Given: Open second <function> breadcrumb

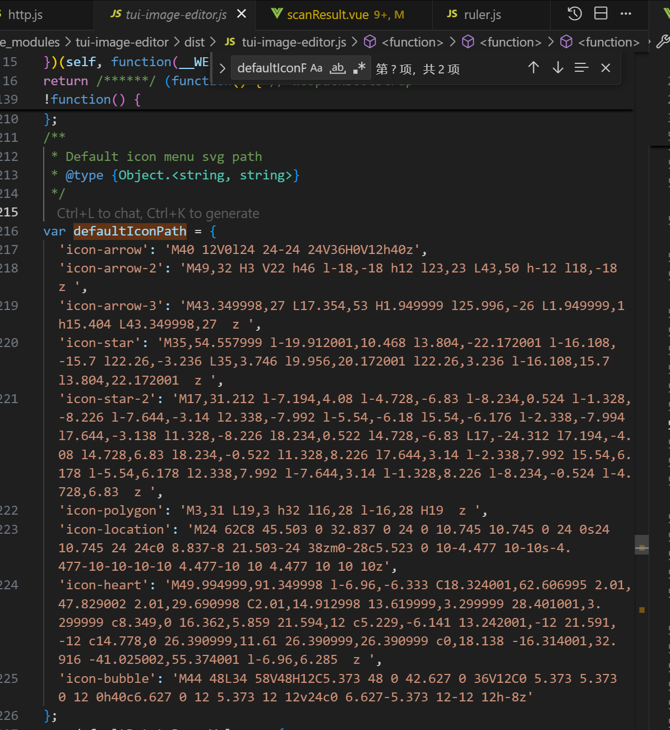Looking at the screenshot, I should point(510,42).
